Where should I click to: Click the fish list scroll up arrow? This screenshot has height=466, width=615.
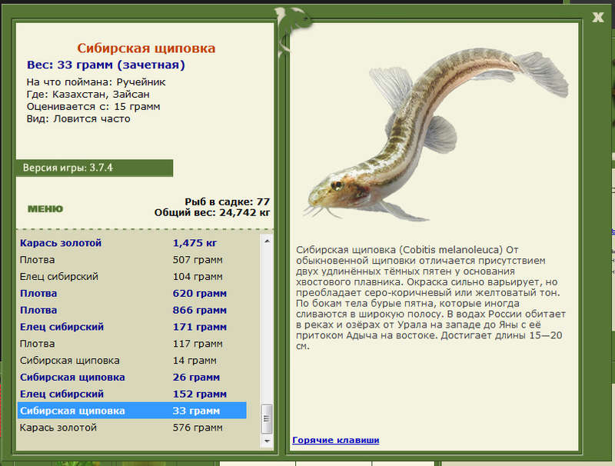pyautogui.click(x=267, y=241)
